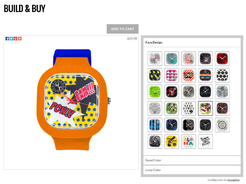Image resolution: width=246 pixels, height=184 pixels.
Task: Expand the Band Color section
Action: coord(192,160)
